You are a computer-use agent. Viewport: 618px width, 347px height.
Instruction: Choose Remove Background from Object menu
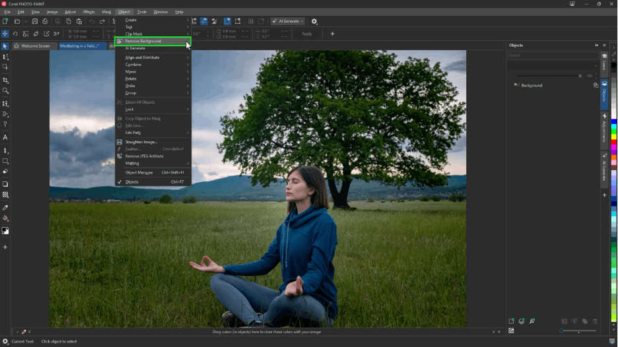[x=153, y=41]
